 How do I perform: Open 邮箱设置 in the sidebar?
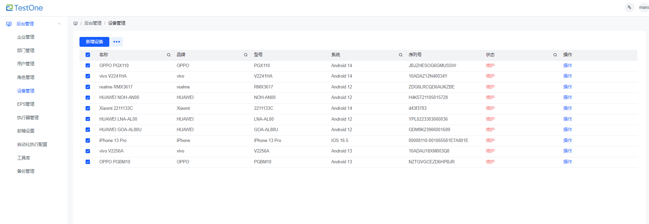tap(26, 131)
